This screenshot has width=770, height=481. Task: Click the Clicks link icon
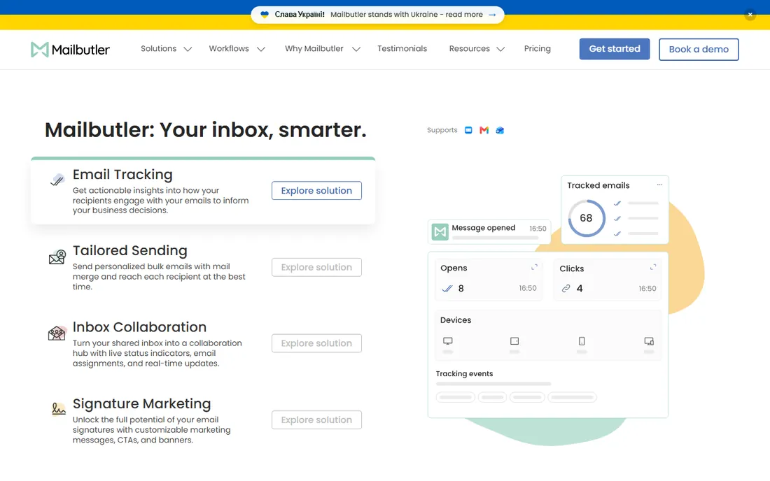point(566,288)
